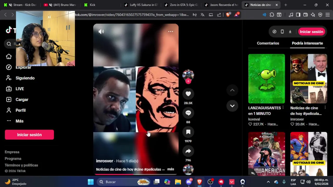Click the imrosver username under the video
Viewport: 333px width, 187px height.
(x=104, y=161)
